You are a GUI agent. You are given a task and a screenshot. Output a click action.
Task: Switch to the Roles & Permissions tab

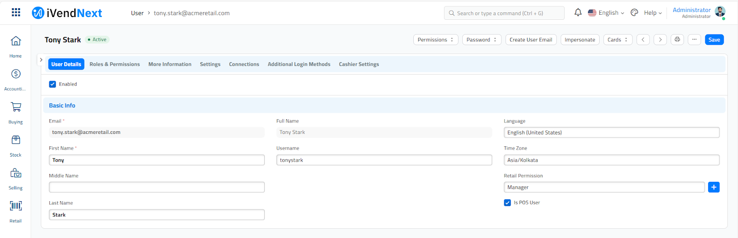(114, 64)
